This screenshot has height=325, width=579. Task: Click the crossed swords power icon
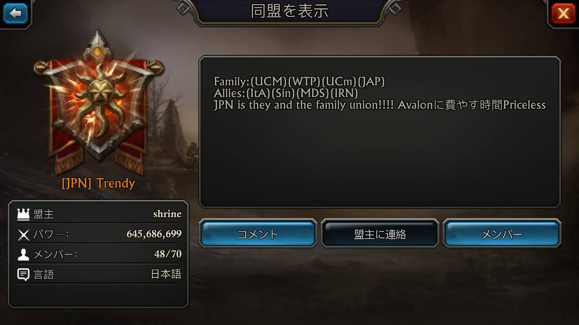(x=23, y=234)
